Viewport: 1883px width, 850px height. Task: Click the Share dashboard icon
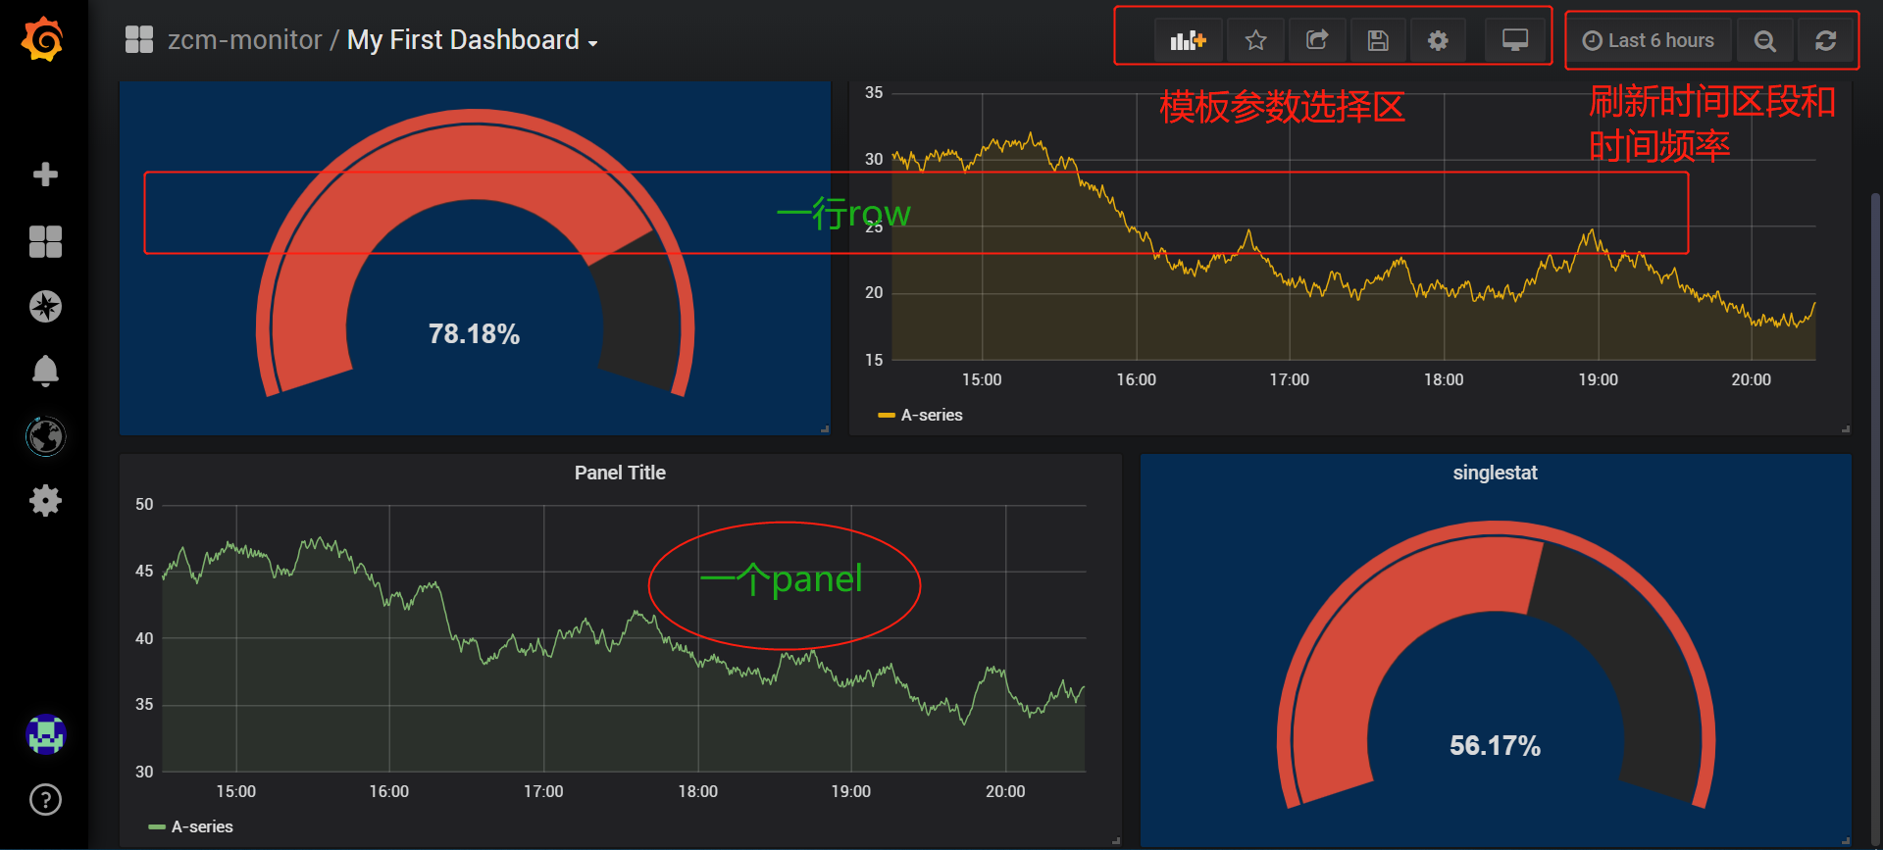click(1317, 40)
